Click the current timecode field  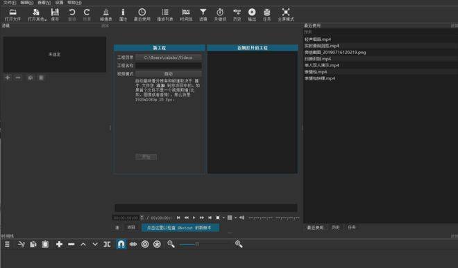(126, 217)
